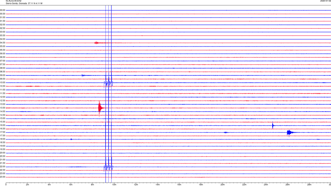Viewport: 331px width, 186px height.
Task: Click the blue spike on the 16:00 trace
Action: point(273,126)
